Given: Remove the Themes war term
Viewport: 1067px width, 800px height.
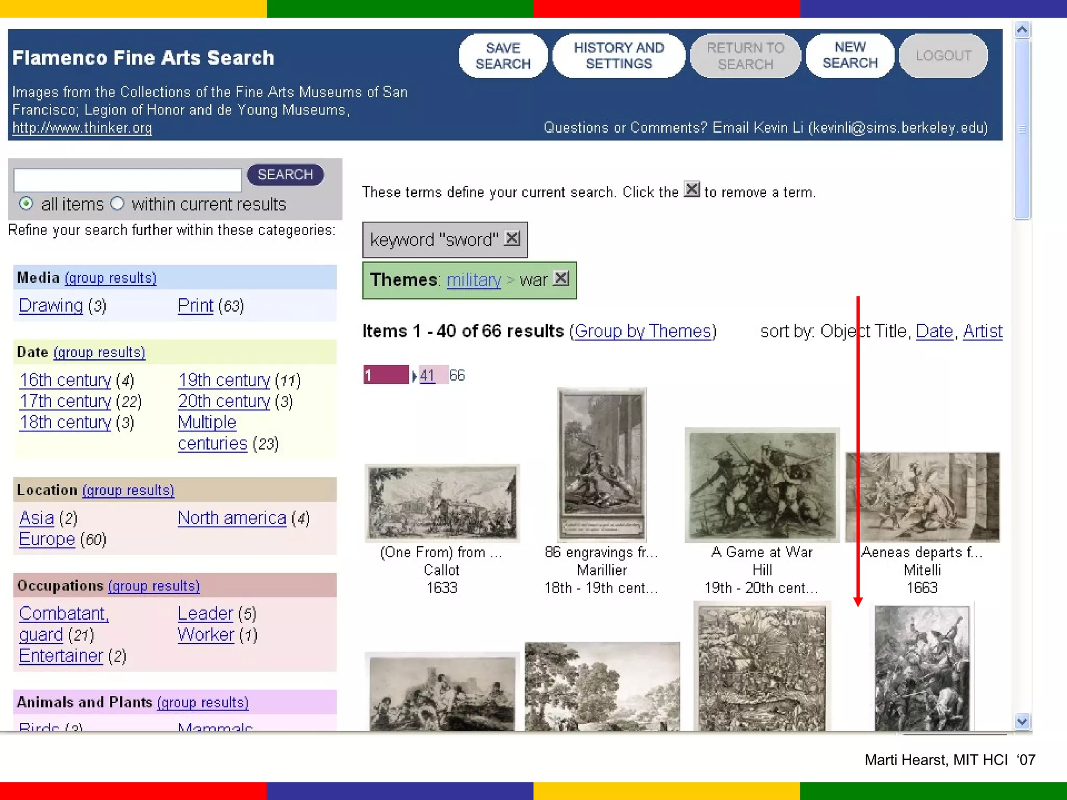Looking at the screenshot, I should [x=561, y=278].
